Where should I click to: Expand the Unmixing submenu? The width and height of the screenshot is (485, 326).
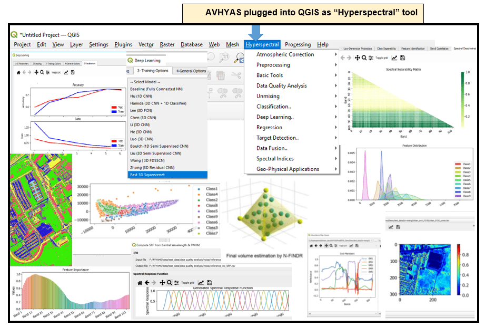[292, 96]
